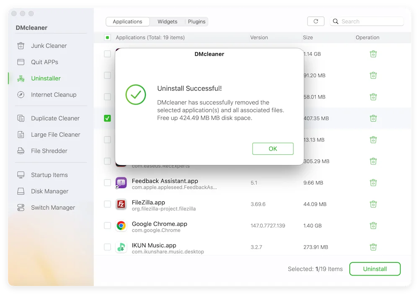Check the box in the 58.01 MB row
This screenshot has height=294, width=419.
[x=107, y=97]
